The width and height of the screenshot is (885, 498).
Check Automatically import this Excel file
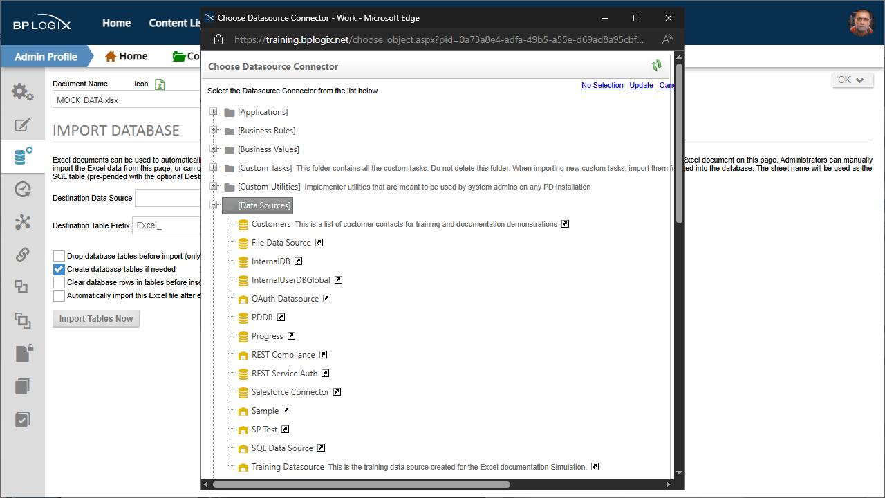59,296
